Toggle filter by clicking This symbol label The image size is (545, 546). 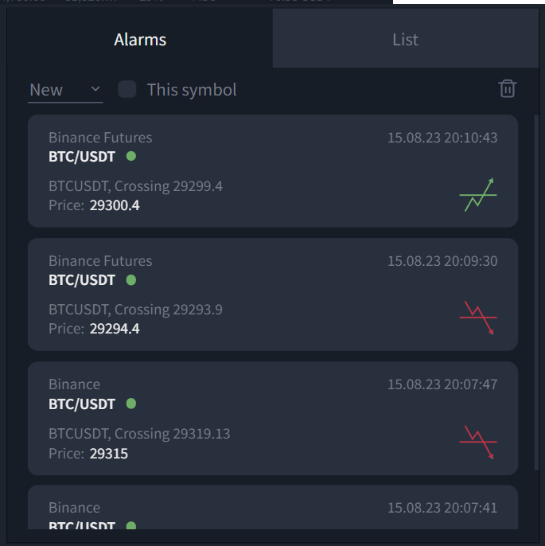(192, 90)
